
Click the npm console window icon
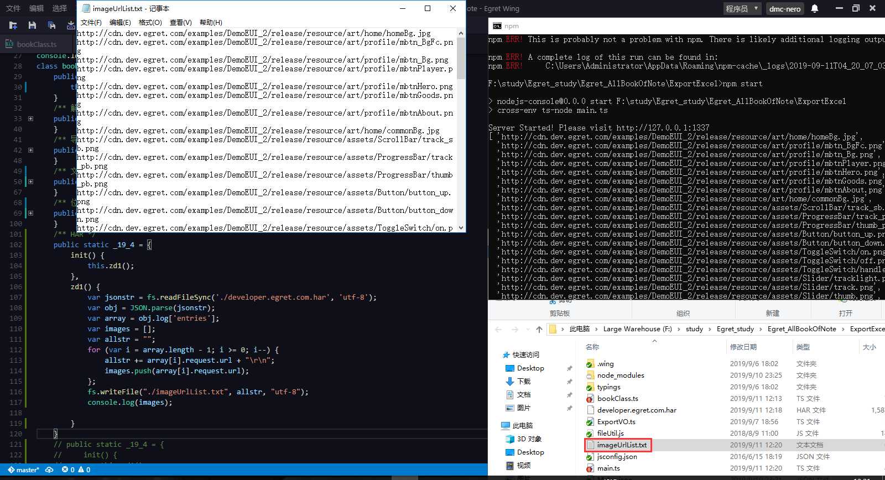tap(497, 26)
